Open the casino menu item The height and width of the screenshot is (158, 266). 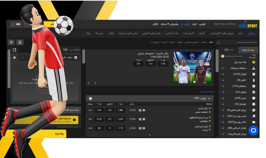[x=202, y=33]
